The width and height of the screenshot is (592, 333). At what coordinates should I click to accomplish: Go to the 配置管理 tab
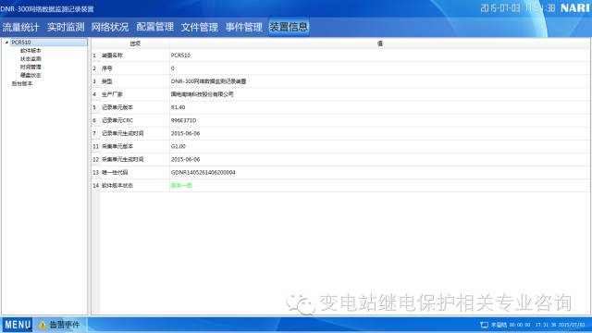(x=154, y=27)
